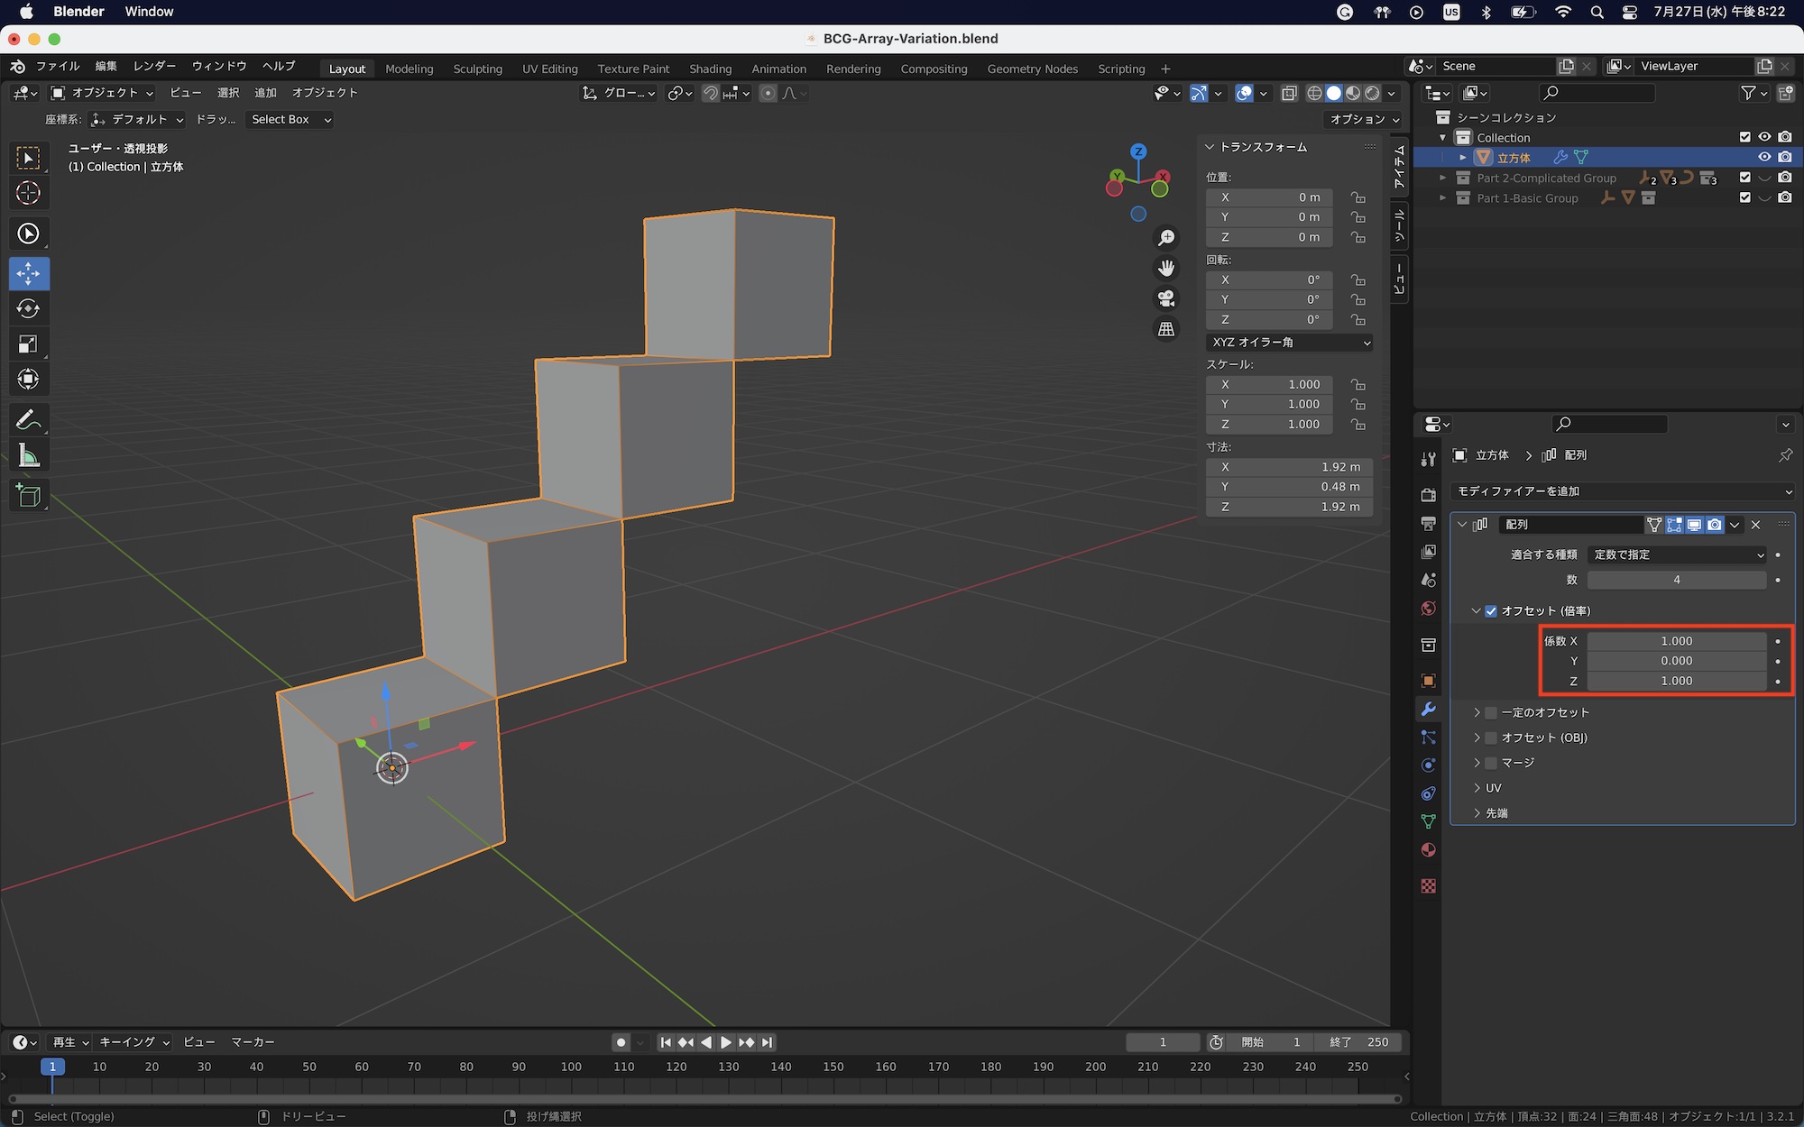Uncheck the オフセット (倍率) checkbox
Image resolution: width=1804 pixels, height=1127 pixels.
[1491, 611]
